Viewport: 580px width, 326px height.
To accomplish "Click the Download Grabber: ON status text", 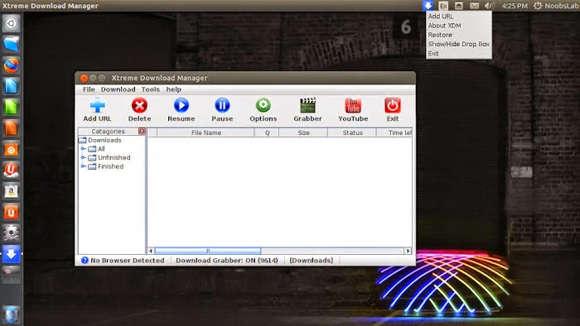I will pyautogui.click(x=227, y=261).
